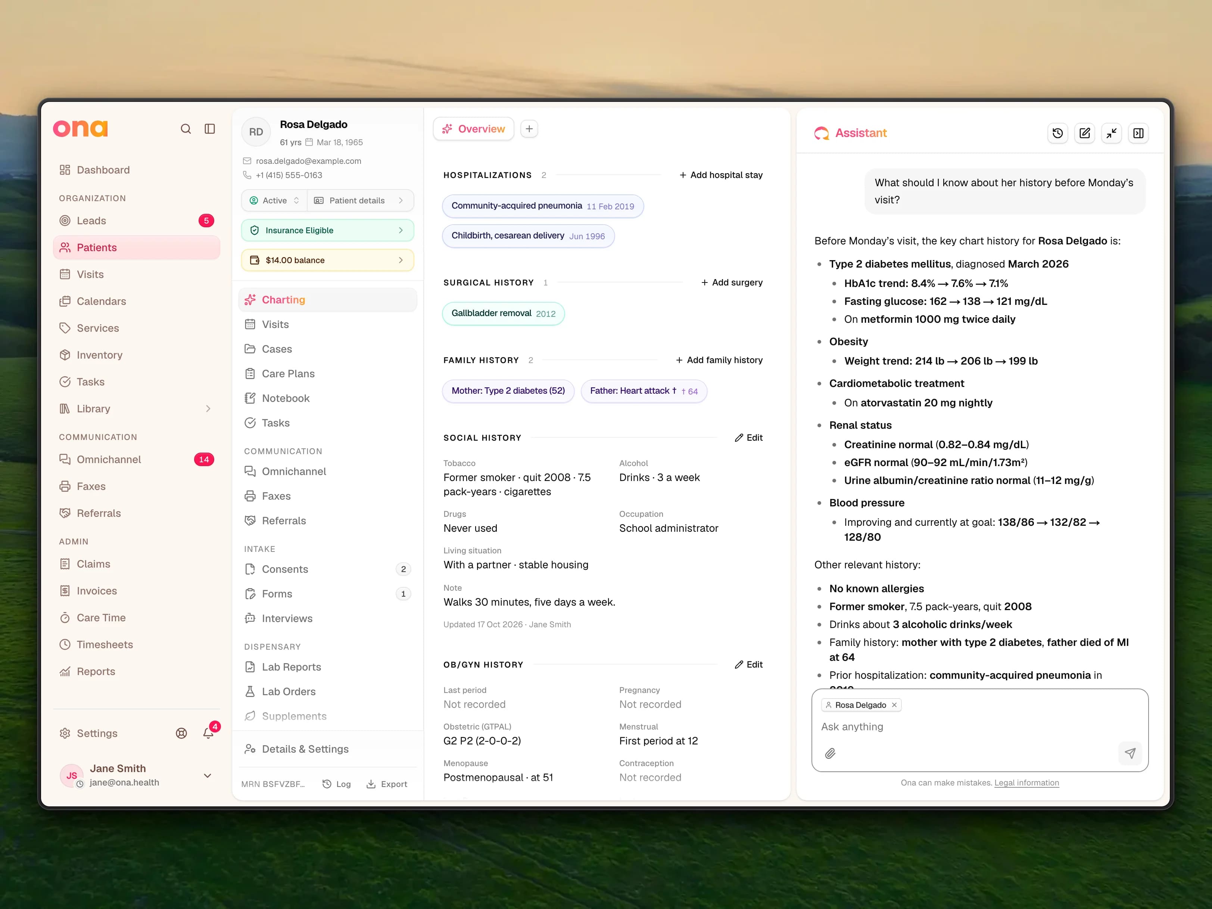
Task: Minimize the Assistant panel view
Action: pos(1112,133)
